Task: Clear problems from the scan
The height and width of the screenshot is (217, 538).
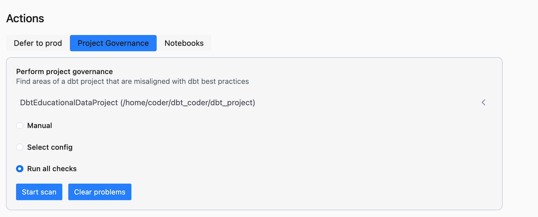Action: pos(100,192)
